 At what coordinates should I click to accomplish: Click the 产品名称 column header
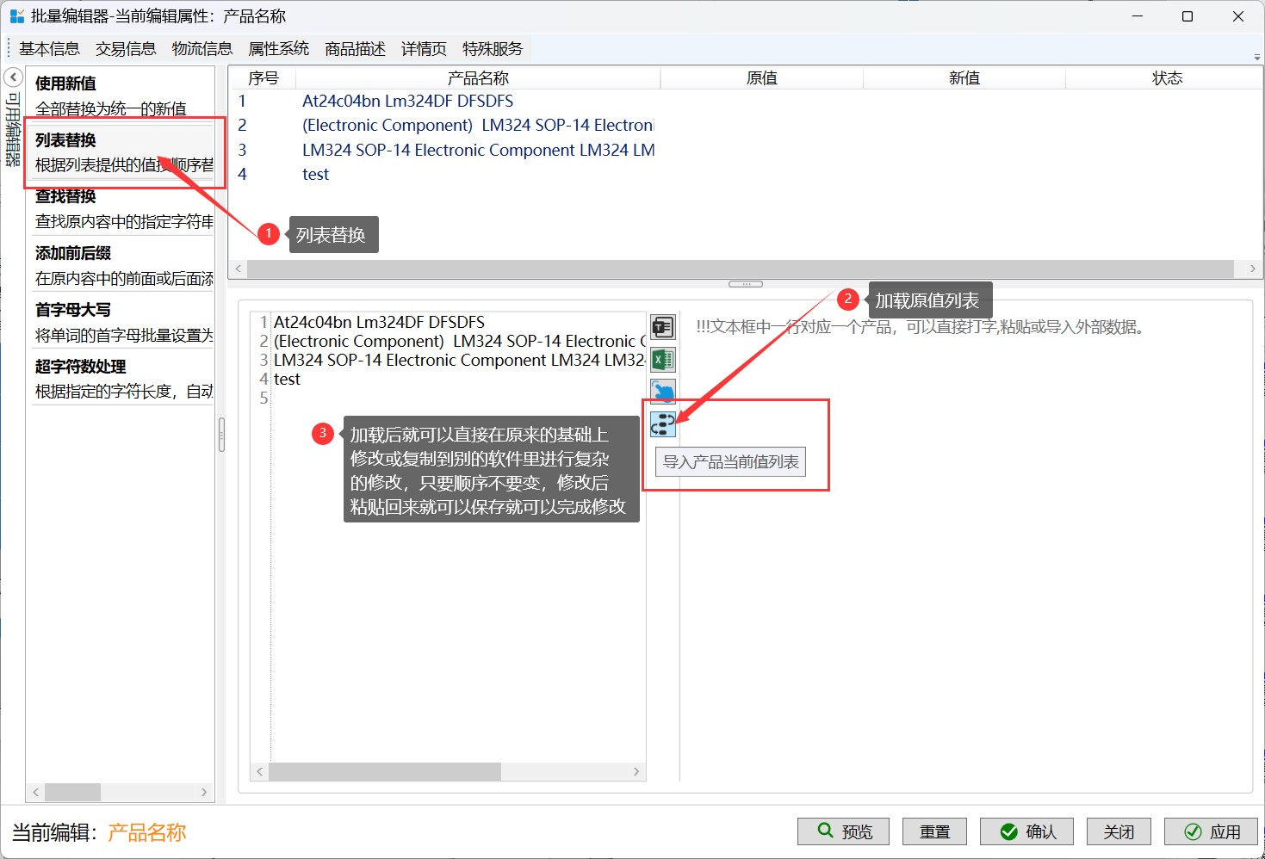478,78
